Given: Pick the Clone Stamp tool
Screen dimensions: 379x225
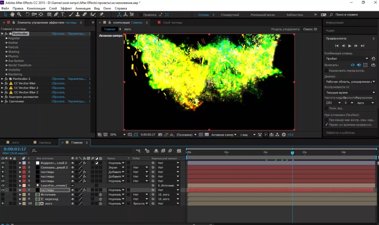Looking at the screenshot, I should (x=77, y=15).
